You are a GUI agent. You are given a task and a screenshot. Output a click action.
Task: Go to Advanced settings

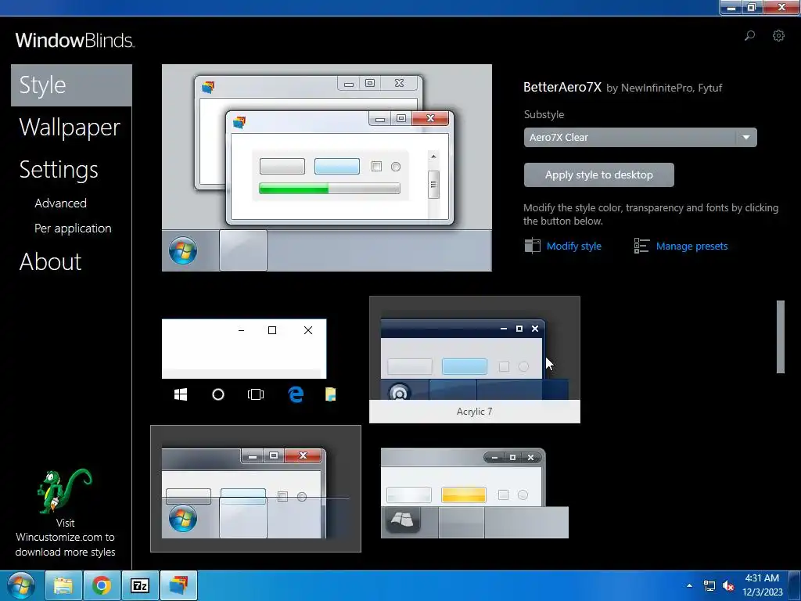(x=61, y=203)
